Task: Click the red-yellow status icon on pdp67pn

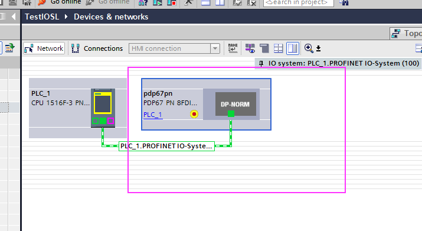Action: tap(194, 114)
